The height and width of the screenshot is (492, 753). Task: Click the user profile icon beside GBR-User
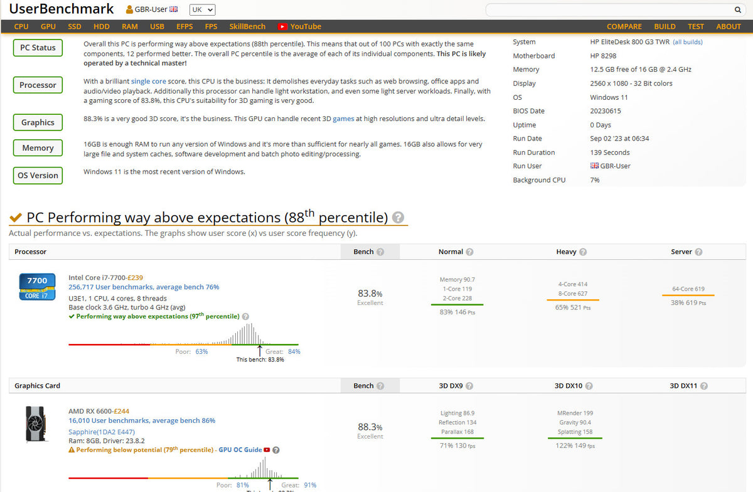pos(130,10)
